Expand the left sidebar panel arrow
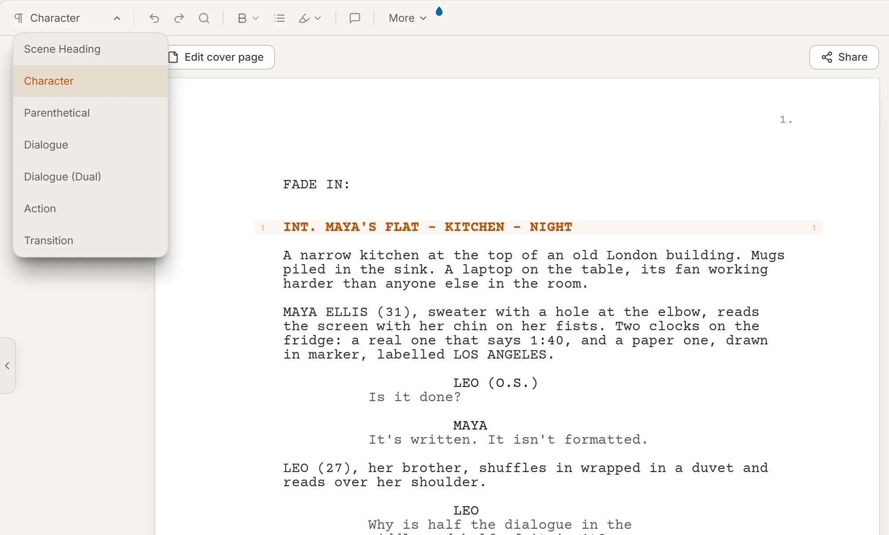 point(8,366)
